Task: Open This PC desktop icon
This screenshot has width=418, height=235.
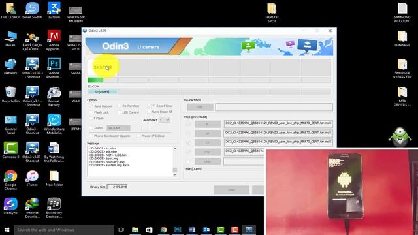Action: pyautogui.click(x=10, y=39)
